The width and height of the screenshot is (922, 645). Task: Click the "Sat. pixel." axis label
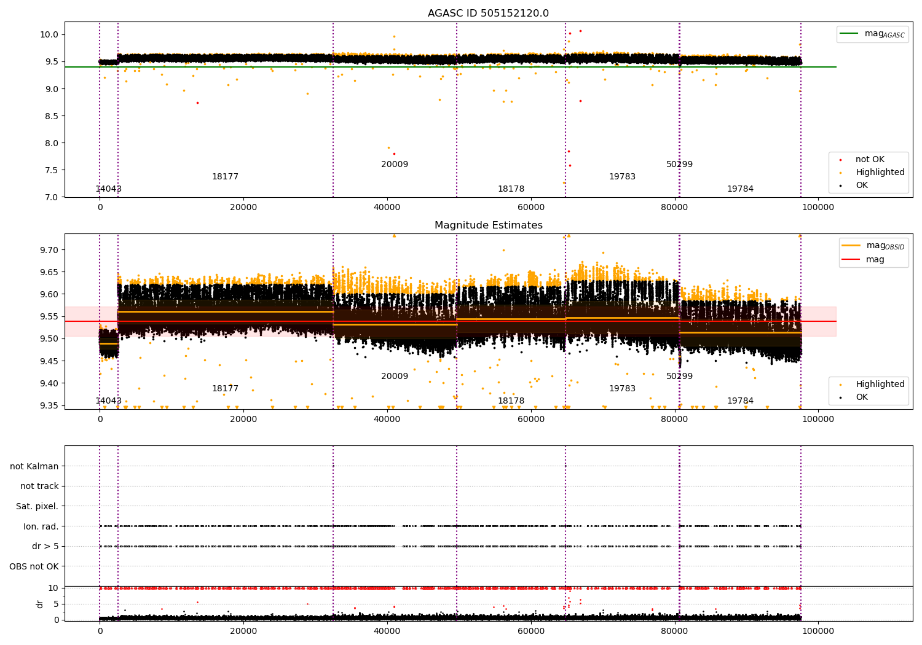[x=37, y=507]
